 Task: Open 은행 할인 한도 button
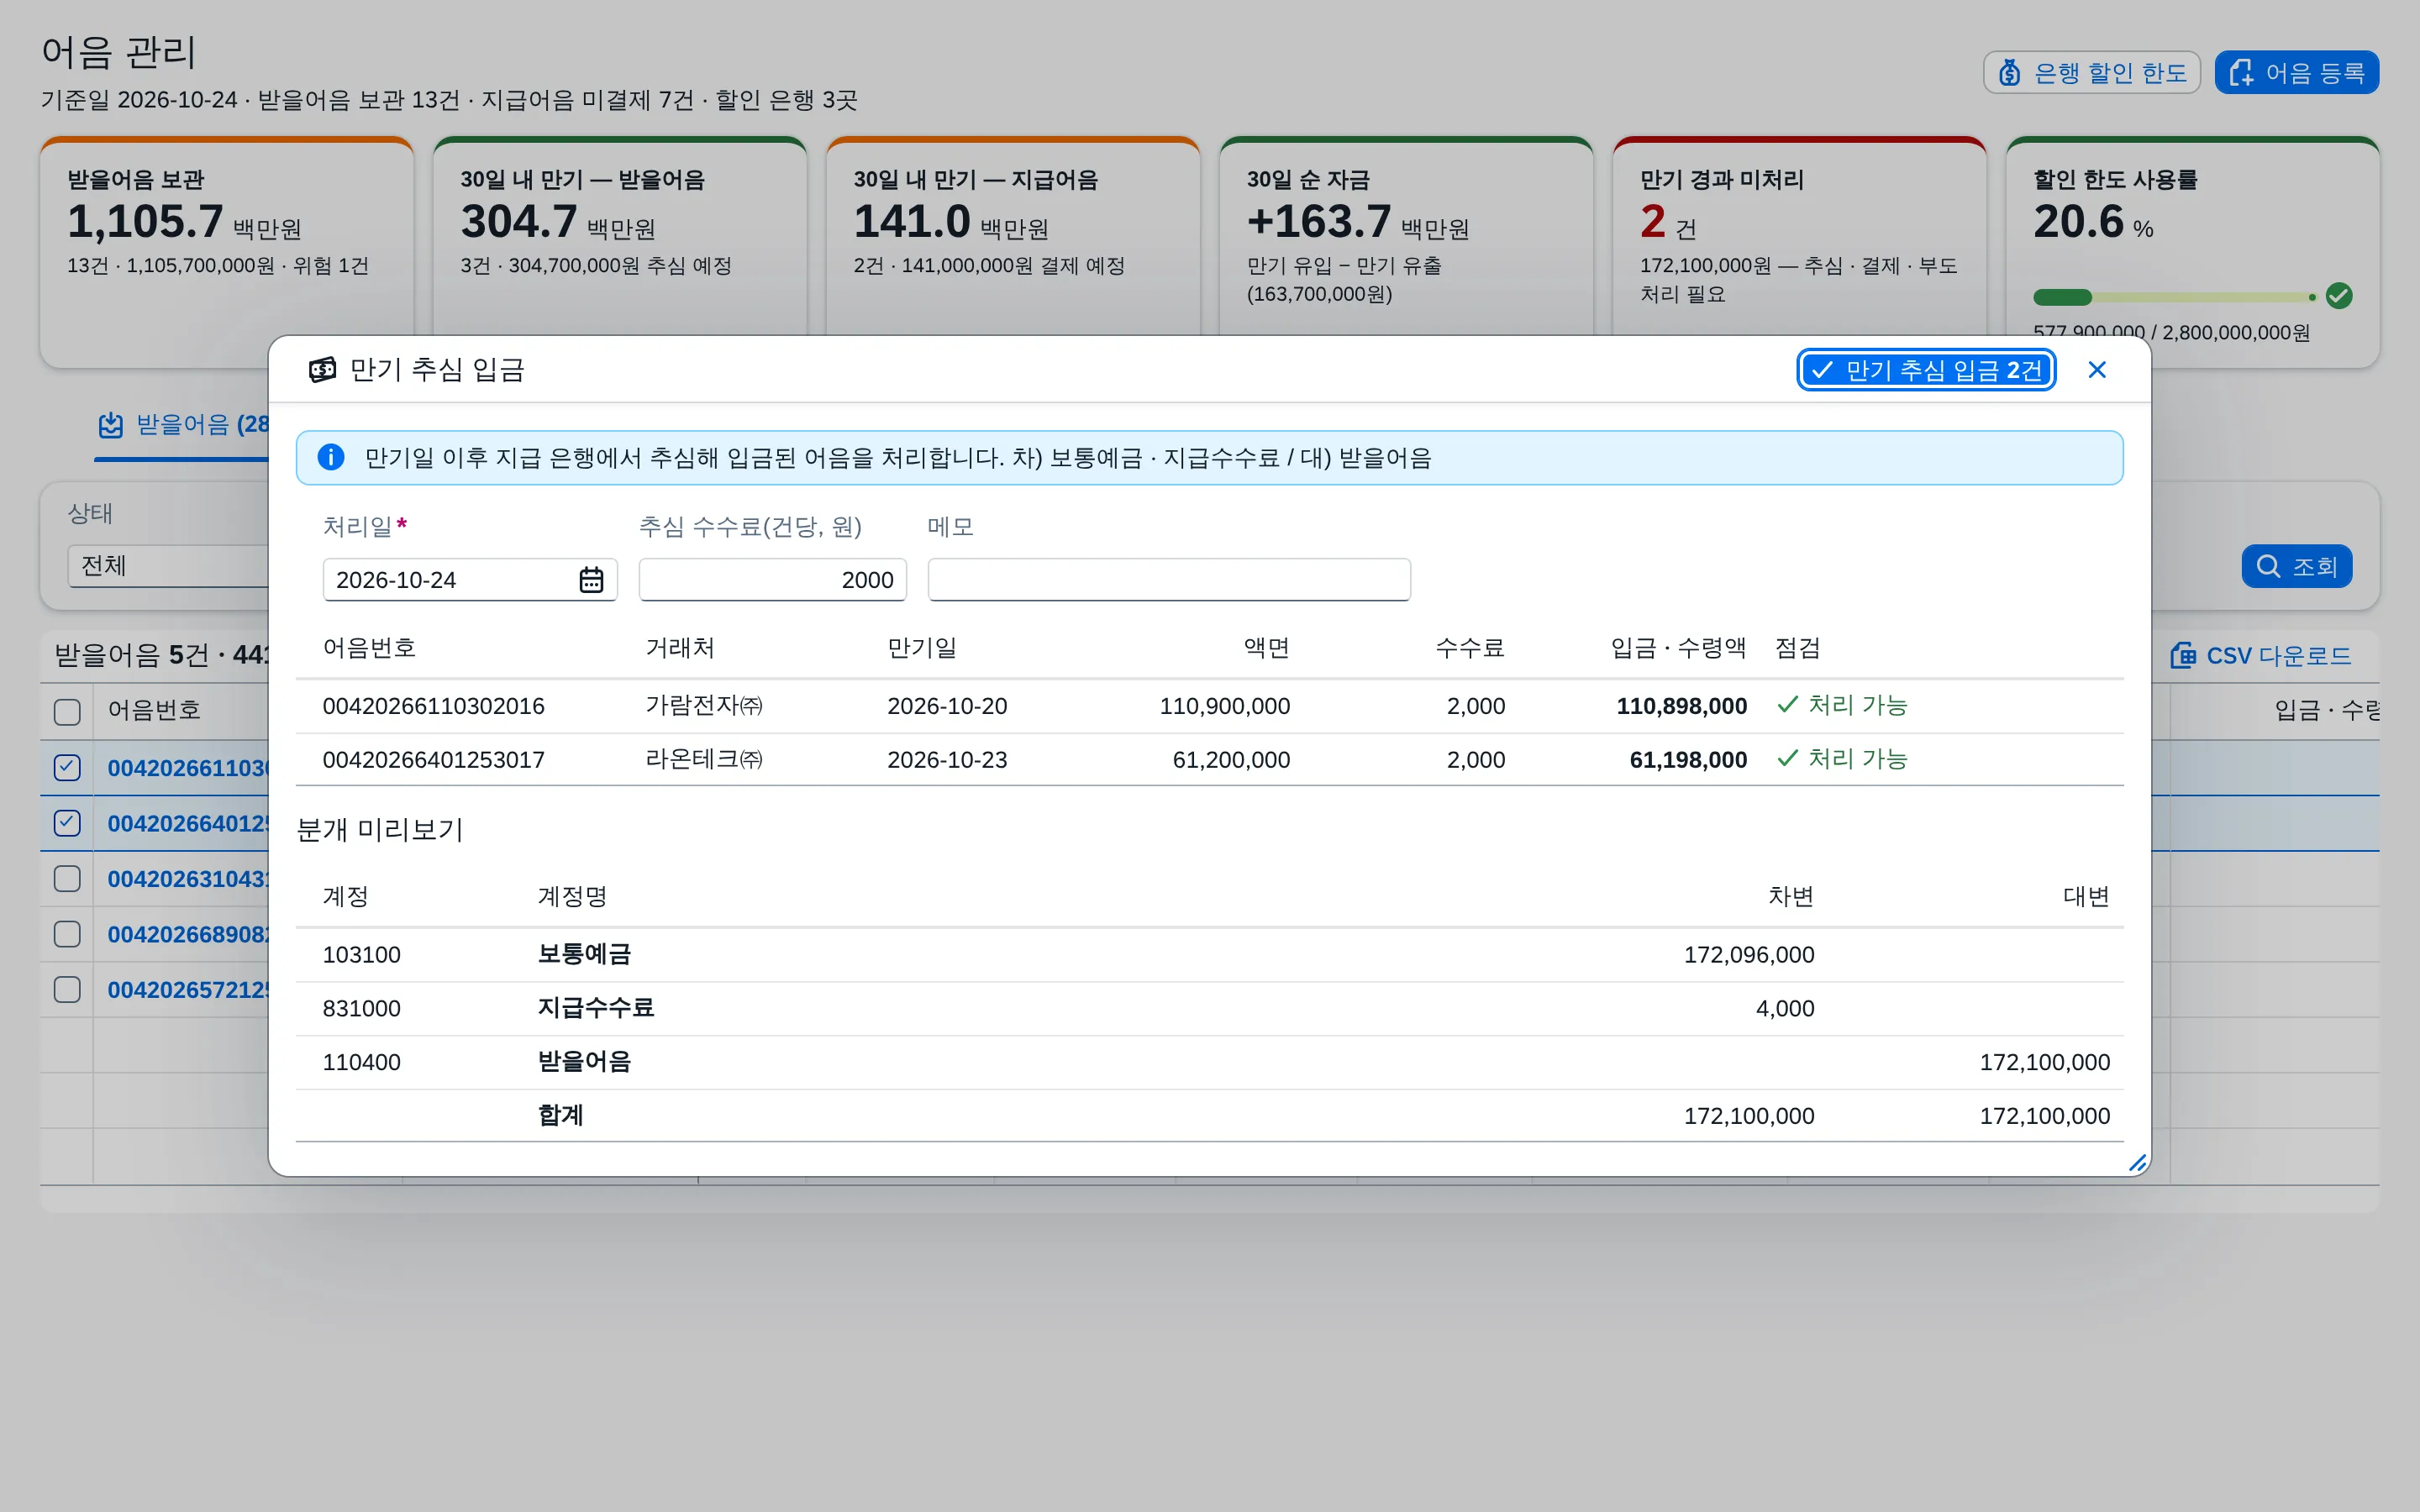pos(2091,72)
